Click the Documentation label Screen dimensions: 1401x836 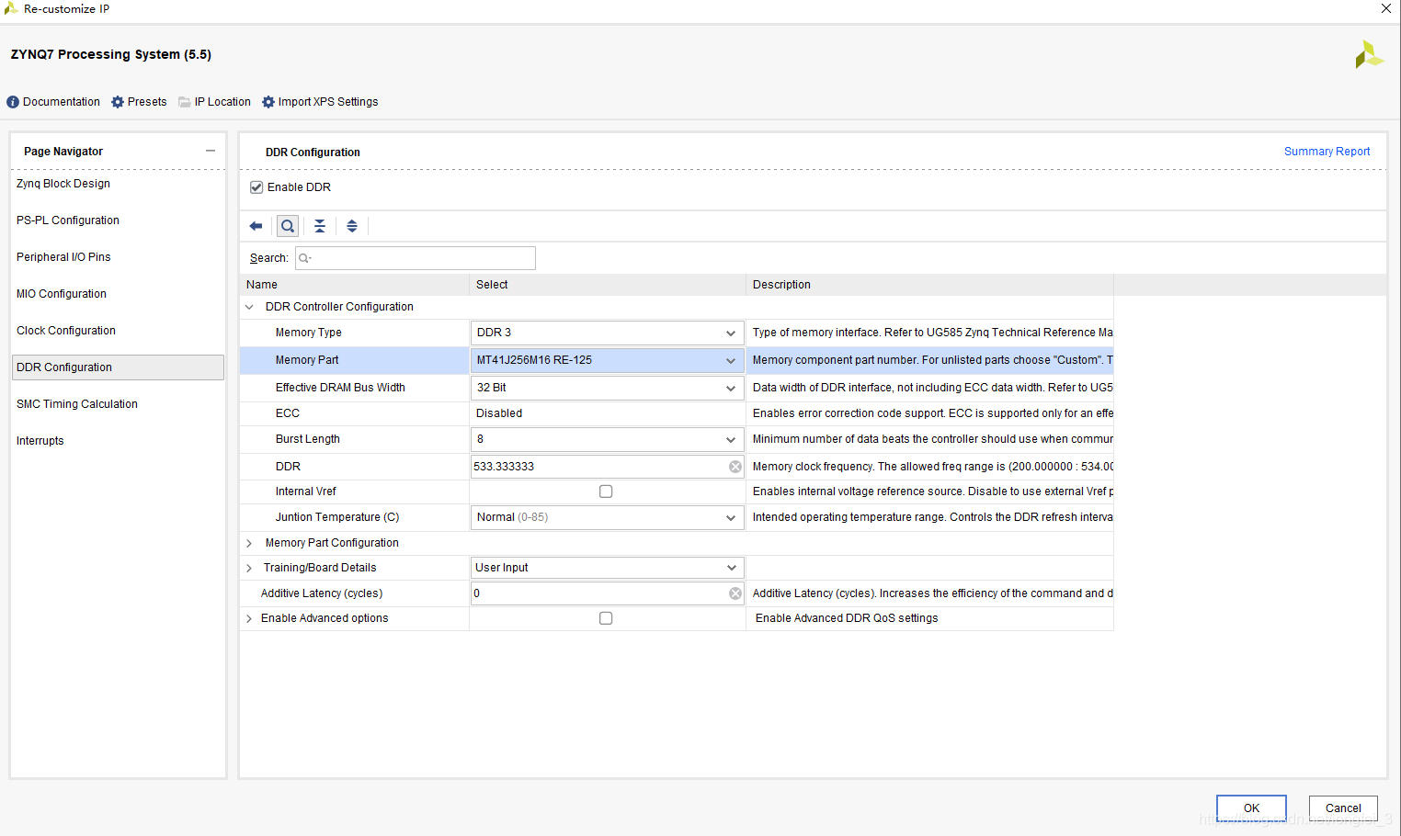62,102
